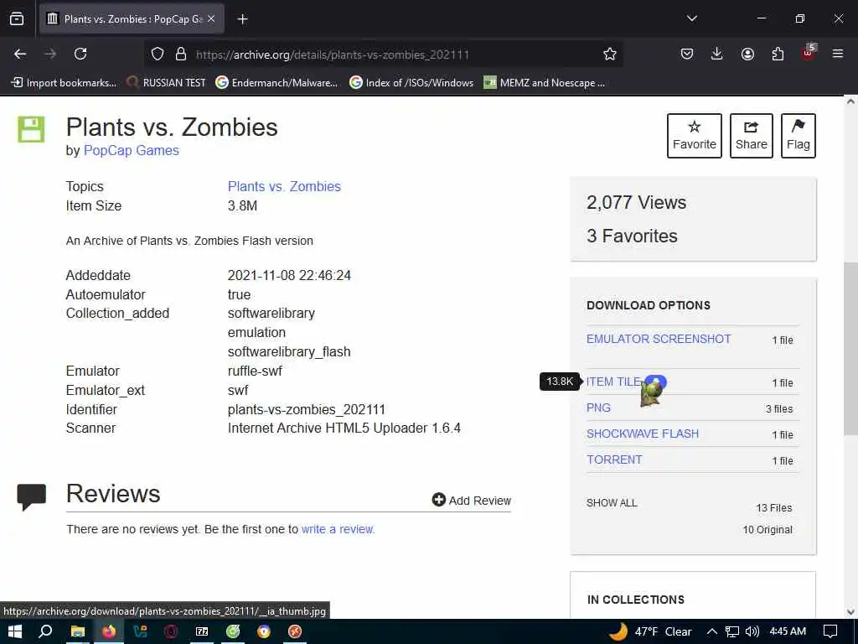The width and height of the screenshot is (858, 644).
Task: Close the Plants vs. Zombies tab
Action: coord(211,19)
